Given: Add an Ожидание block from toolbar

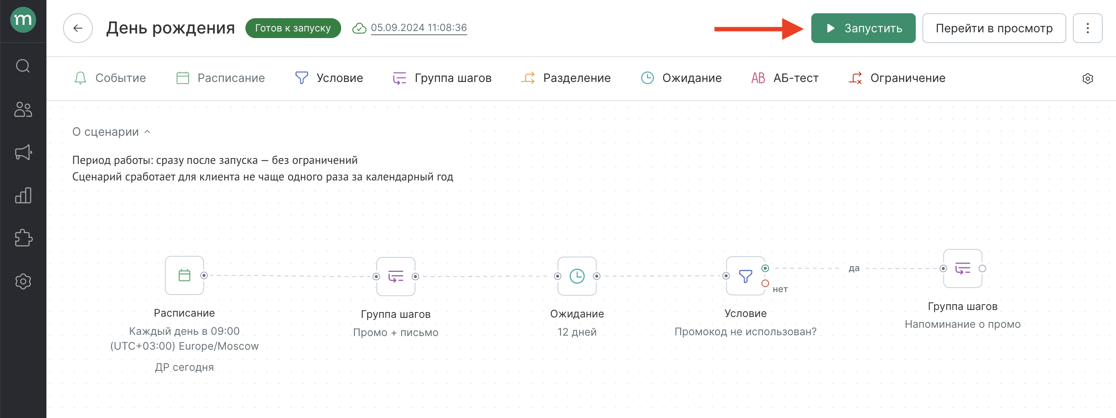Looking at the screenshot, I should 681,78.
